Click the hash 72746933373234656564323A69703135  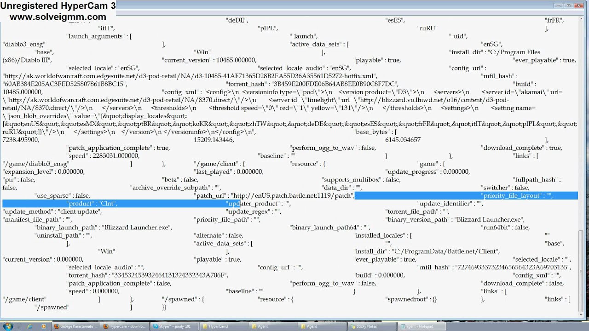tap(513, 268)
